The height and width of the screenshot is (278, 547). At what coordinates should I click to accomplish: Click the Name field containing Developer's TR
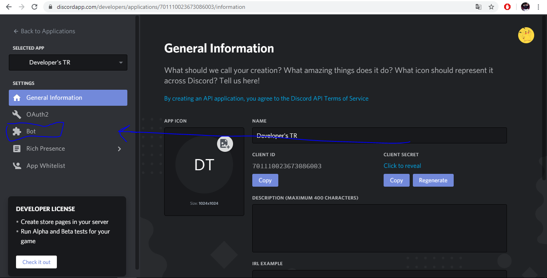tap(379, 135)
